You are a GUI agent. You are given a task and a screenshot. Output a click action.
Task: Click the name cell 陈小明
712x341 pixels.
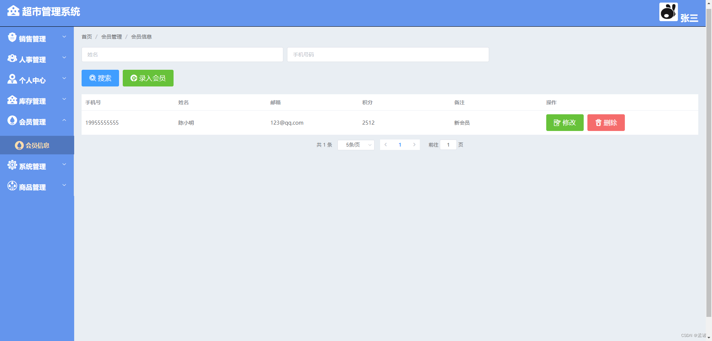(x=186, y=123)
